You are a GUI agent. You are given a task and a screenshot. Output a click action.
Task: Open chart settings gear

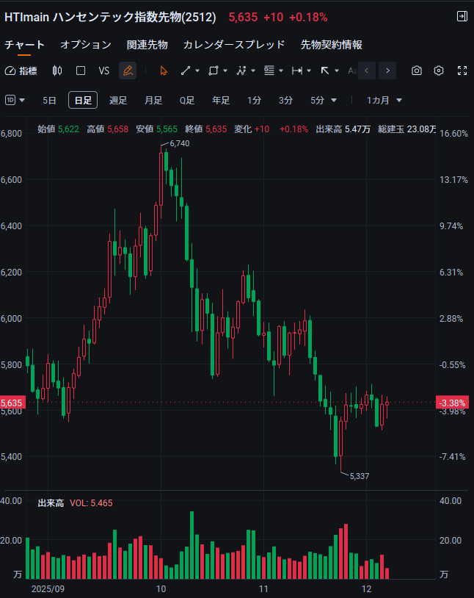point(439,71)
